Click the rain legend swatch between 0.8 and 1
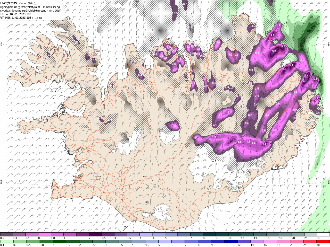This screenshot has width=330, height=247. coord(46,242)
